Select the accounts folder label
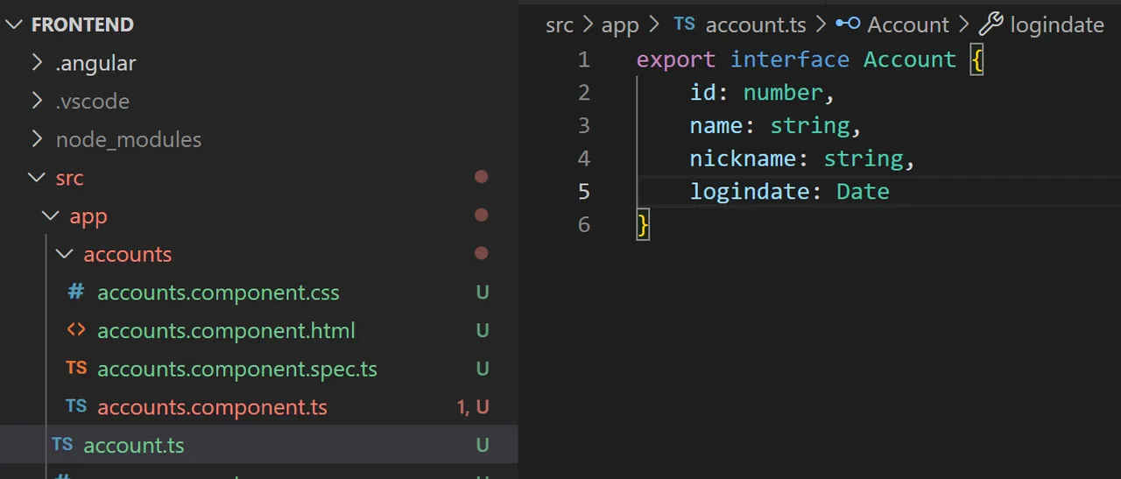The width and height of the screenshot is (1121, 479). (128, 255)
